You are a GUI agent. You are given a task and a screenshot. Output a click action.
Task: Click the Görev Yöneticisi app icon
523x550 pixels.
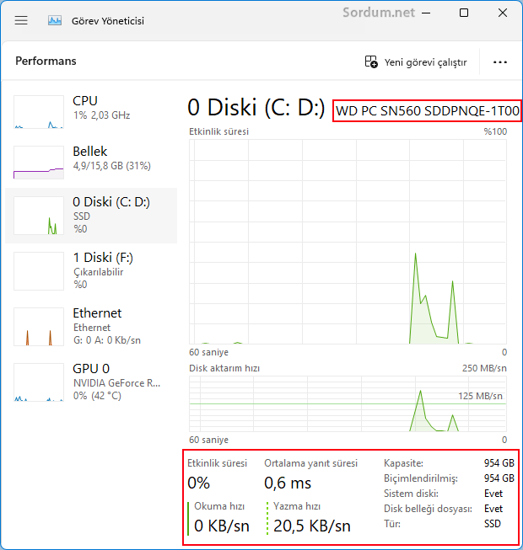[55, 21]
